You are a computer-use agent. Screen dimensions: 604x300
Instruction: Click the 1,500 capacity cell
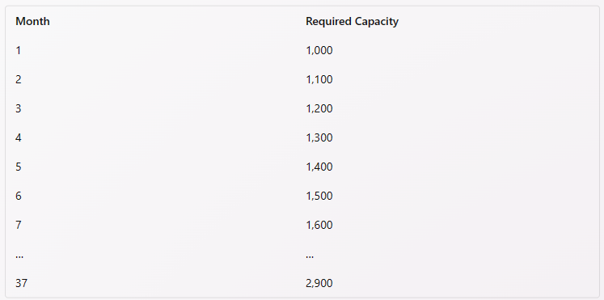319,196
